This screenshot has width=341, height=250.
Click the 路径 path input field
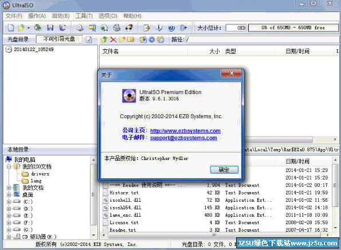262,40
